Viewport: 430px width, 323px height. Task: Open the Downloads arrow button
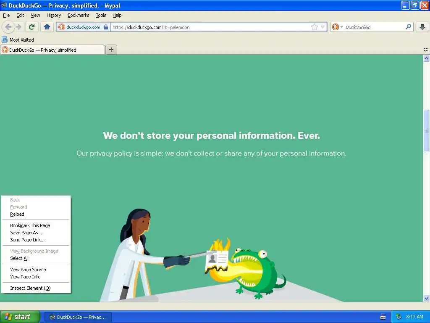(x=422, y=27)
